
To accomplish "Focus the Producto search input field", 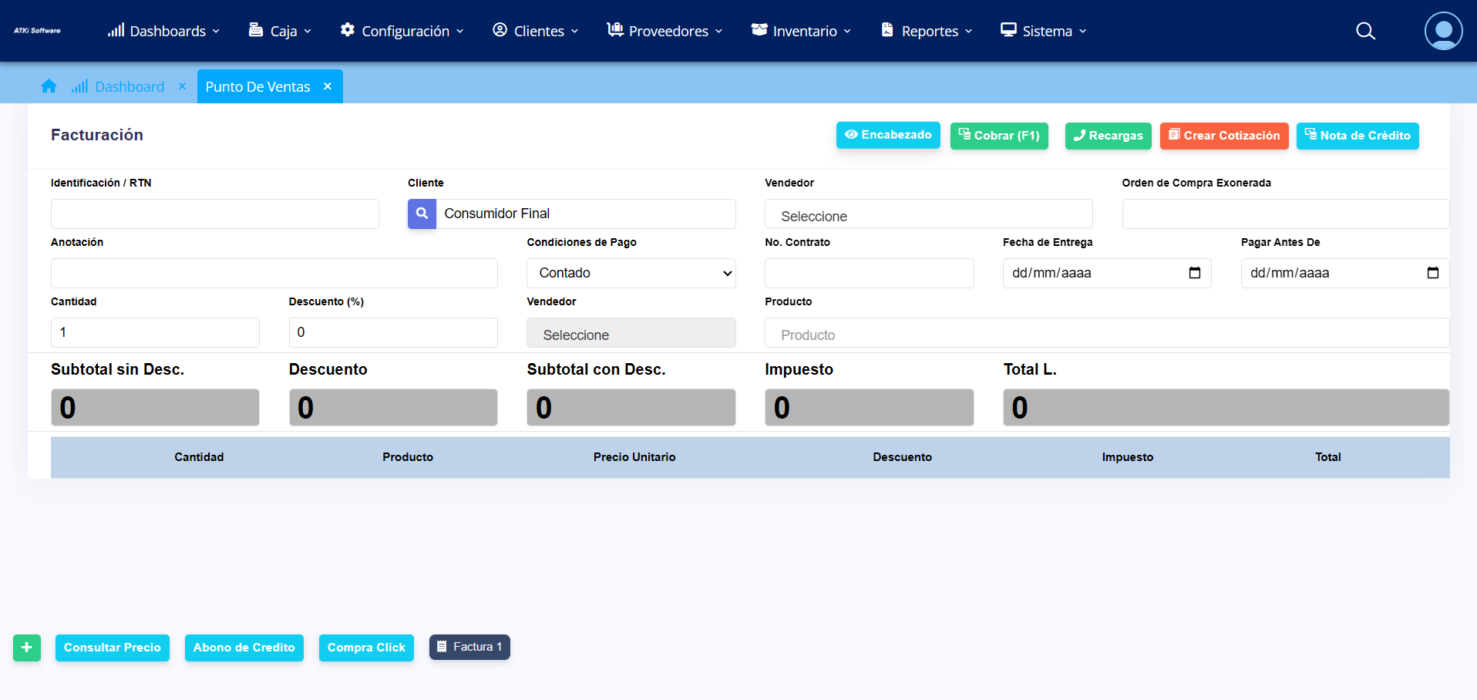I will coord(1106,333).
